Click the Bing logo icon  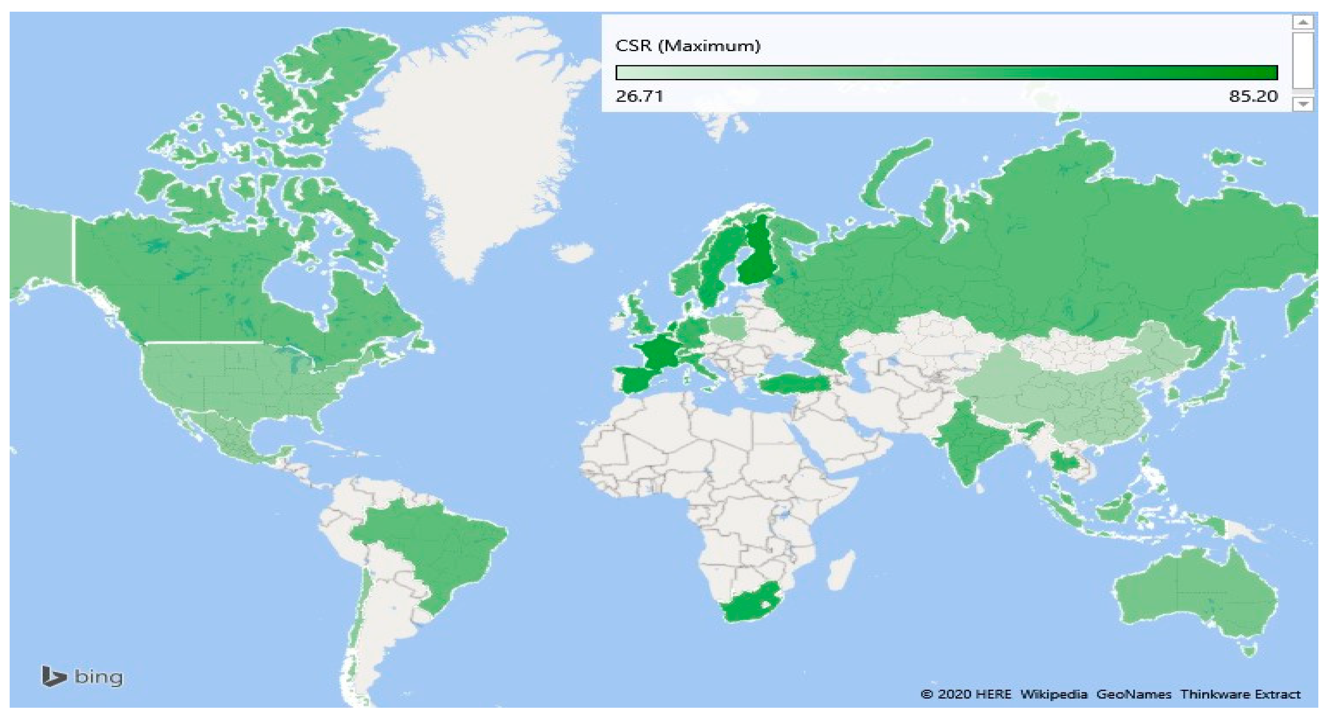pyautogui.click(x=54, y=676)
